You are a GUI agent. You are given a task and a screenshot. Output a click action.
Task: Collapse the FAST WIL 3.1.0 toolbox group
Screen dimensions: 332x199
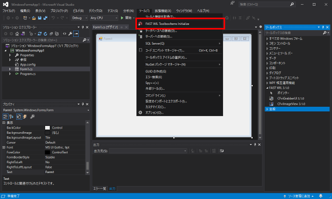click(267, 88)
